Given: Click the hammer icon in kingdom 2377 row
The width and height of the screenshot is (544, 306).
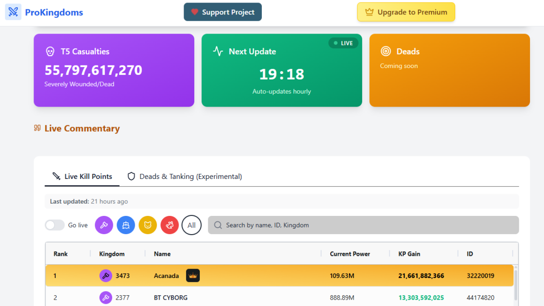Looking at the screenshot, I should 106,297.
